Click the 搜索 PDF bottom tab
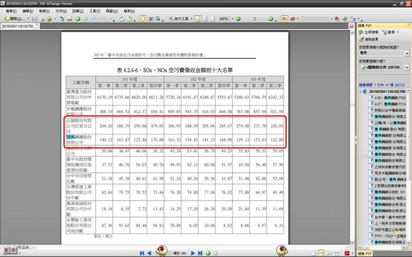Screen dimensions: 412x257 [x=365, y=254]
